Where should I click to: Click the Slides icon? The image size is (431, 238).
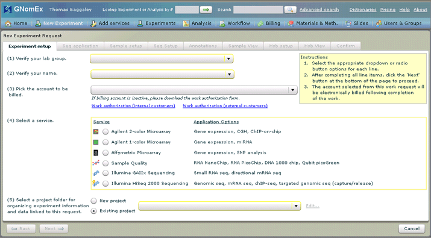point(348,23)
